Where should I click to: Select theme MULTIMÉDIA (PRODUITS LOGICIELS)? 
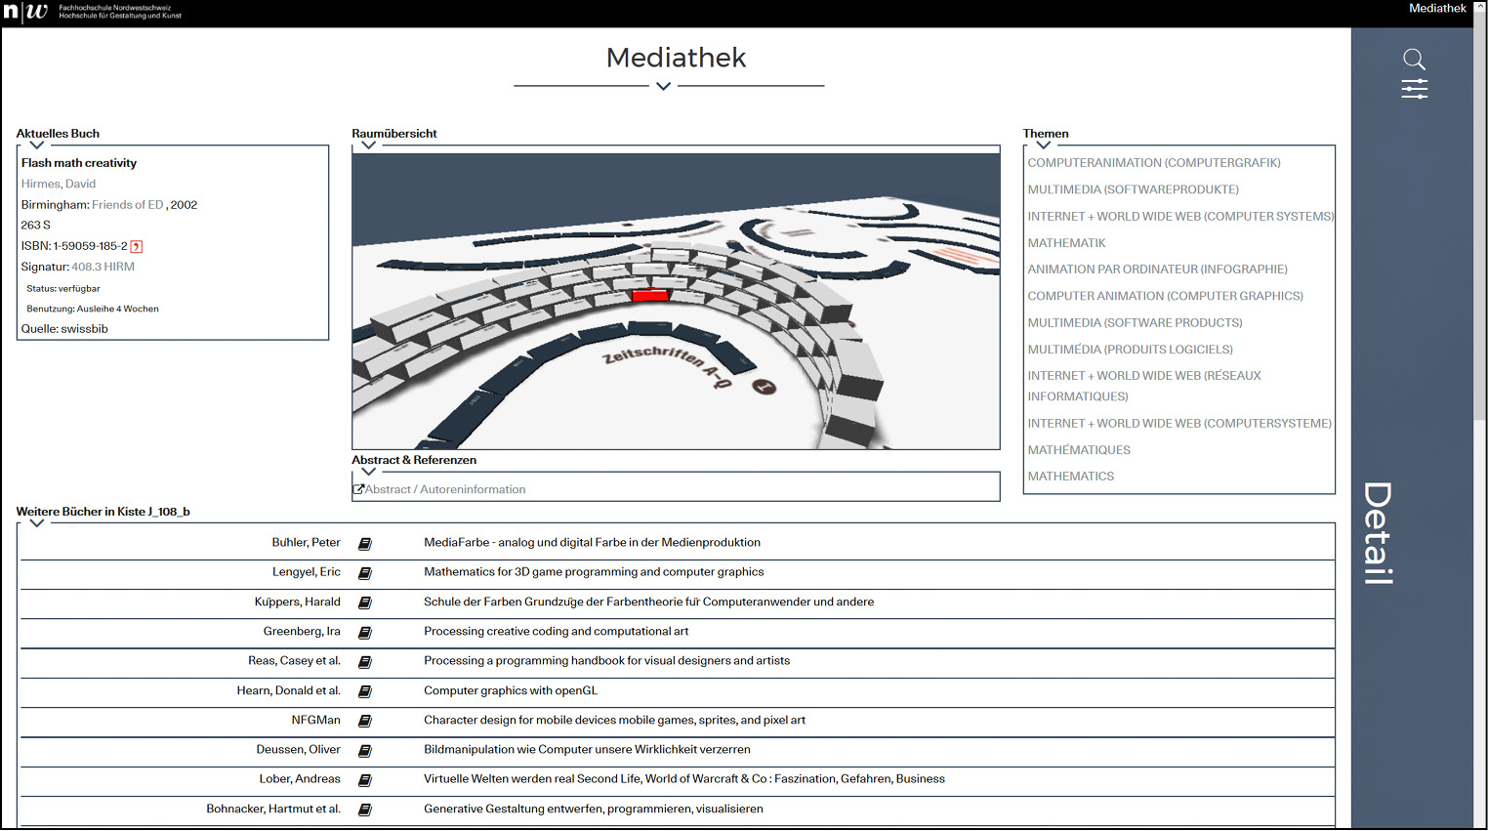click(x=1130, y=350)
